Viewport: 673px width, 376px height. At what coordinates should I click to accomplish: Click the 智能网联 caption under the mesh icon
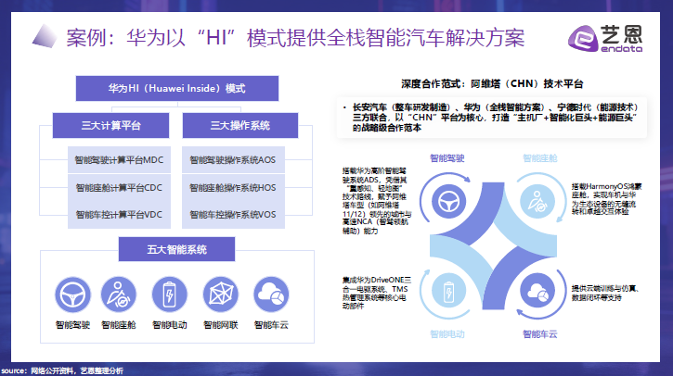(x=221, y=325)
